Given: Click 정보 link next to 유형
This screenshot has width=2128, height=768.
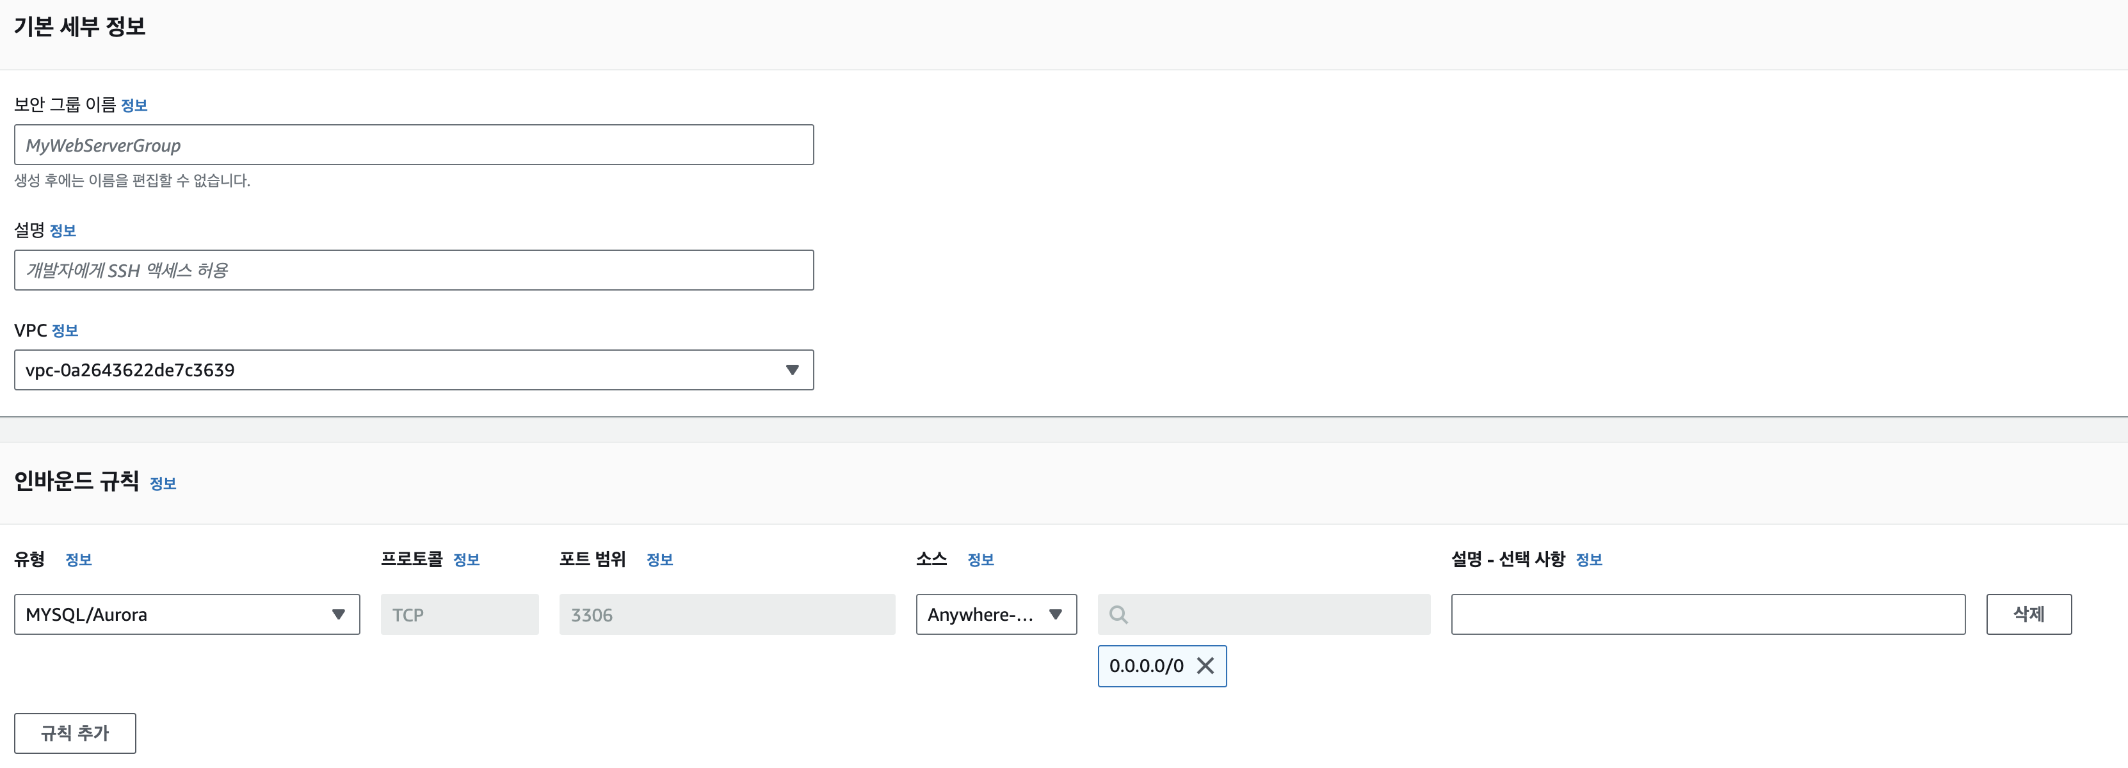Looking at the screenshot, I should (x=79, y=560).
